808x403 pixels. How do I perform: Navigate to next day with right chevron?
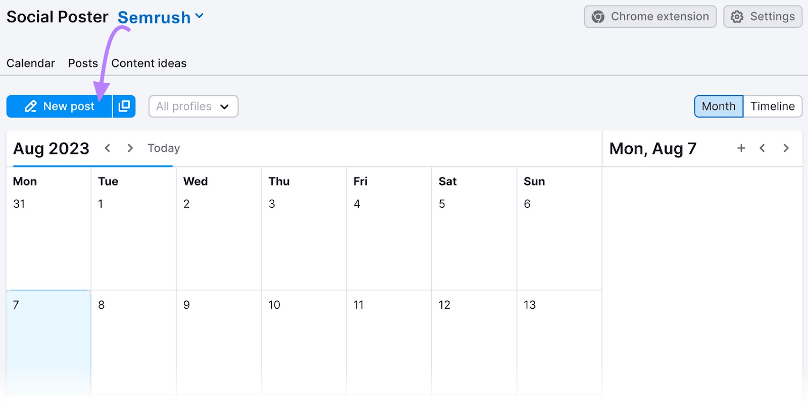click(x=786, y=148)
